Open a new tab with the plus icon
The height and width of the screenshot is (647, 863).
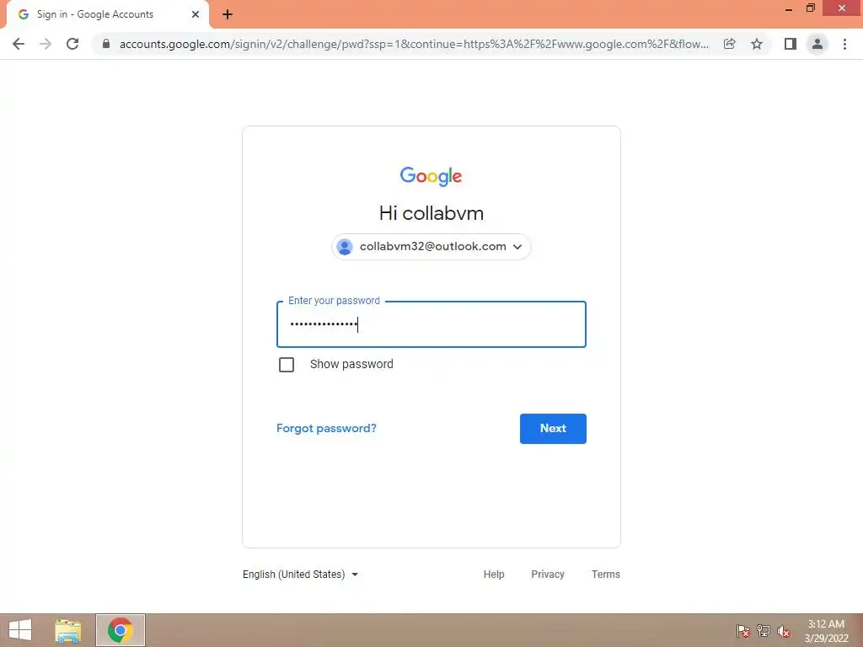228,15
